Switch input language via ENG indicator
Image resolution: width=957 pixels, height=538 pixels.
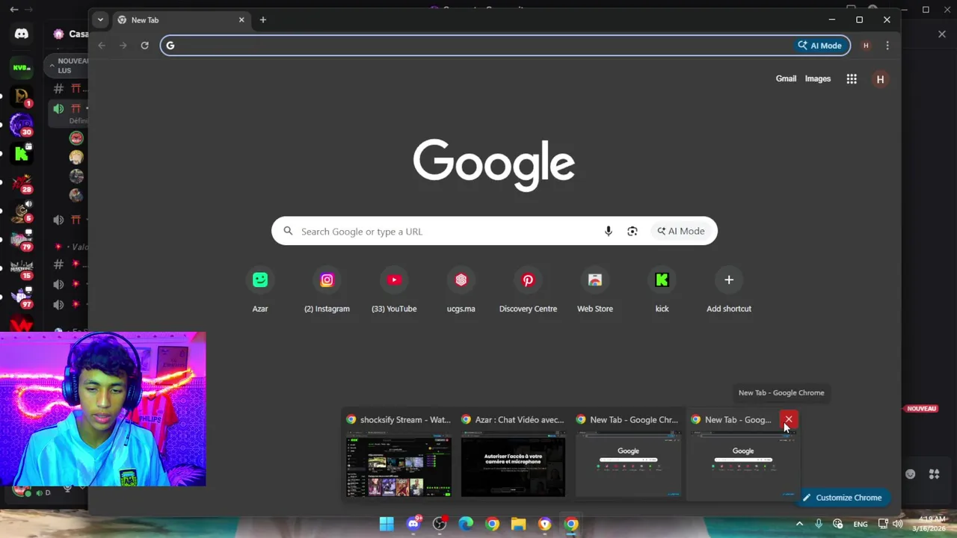tap(861, 524)
